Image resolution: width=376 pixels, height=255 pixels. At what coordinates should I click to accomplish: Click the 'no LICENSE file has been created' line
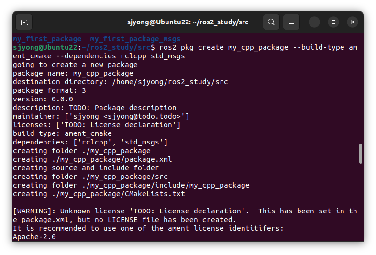click(125, 220)
